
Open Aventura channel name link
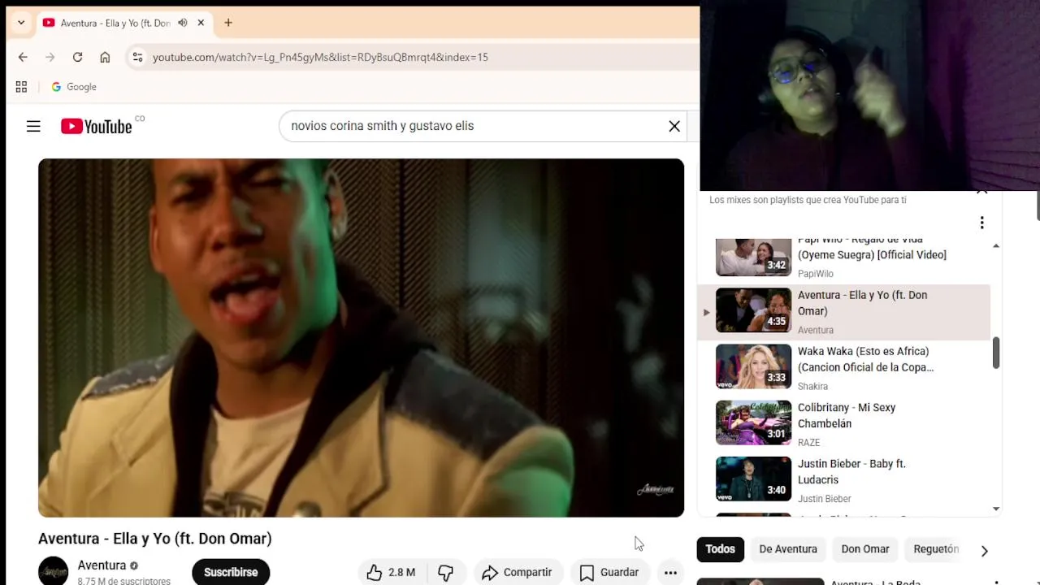[x=102, y=565]
